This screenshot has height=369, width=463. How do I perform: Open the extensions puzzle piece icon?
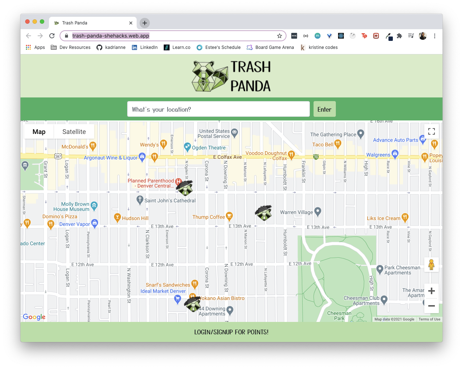pos(399,36)
